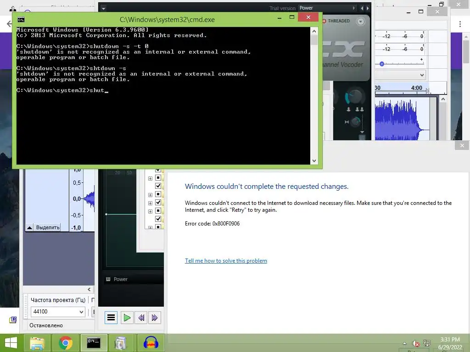Adjust the small knob beside bowtie icon

tap(356, 122)
